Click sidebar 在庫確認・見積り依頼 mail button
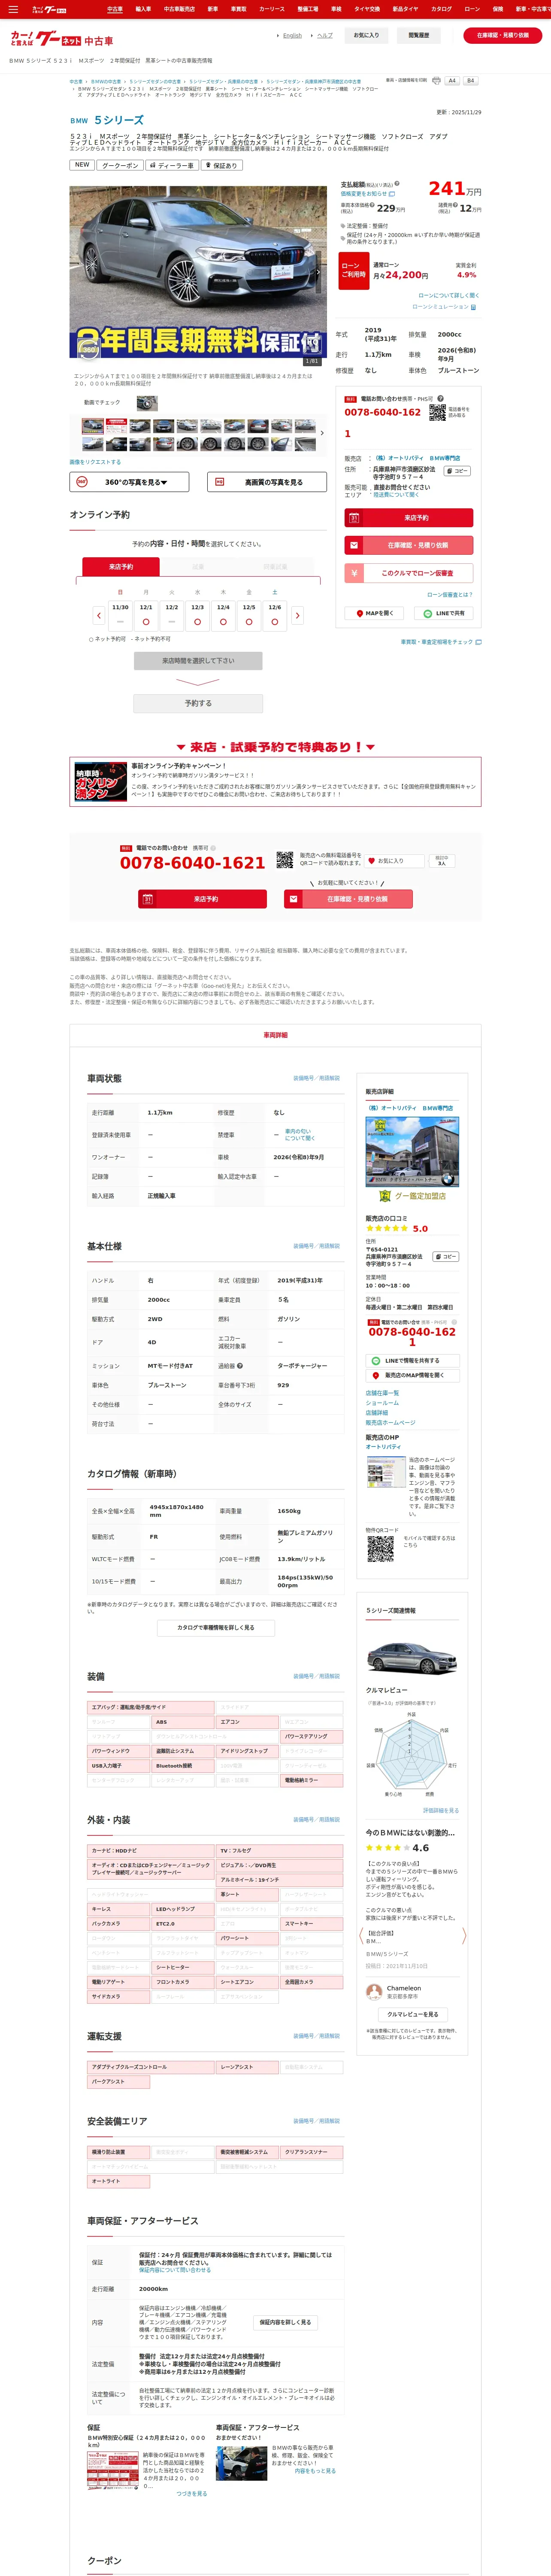This screenshot has width=551, height=2576. (408, 545)
